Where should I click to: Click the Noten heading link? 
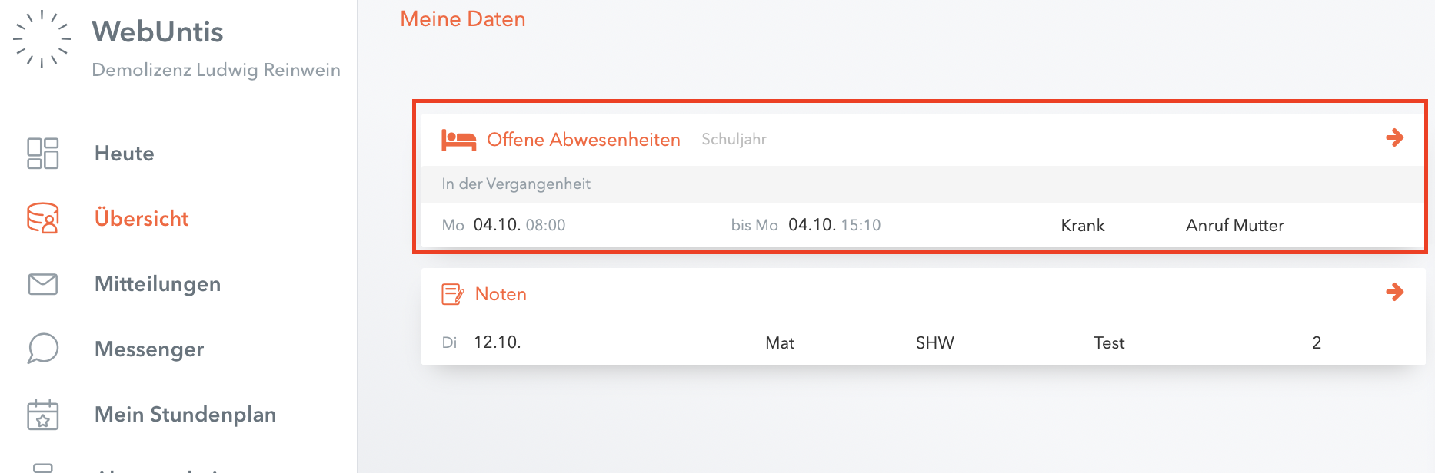tap(501, 294)
